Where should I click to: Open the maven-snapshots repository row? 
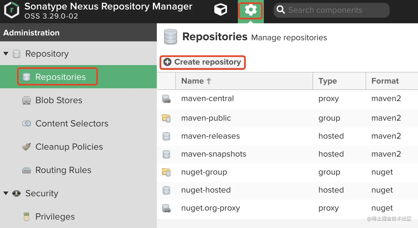288,154
